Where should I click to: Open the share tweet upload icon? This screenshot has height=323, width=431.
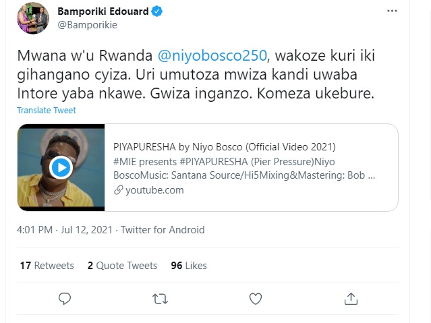[x=351, y=299]
